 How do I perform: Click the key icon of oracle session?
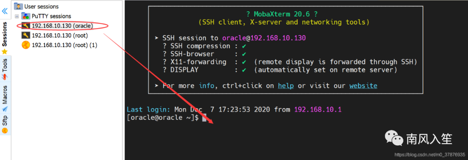point(26,26)
